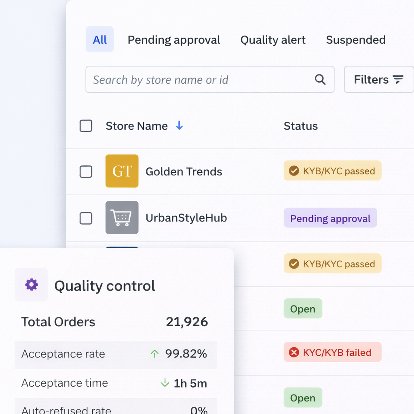
Task: Click the Total Orders label
Action: tap(58, 322)
